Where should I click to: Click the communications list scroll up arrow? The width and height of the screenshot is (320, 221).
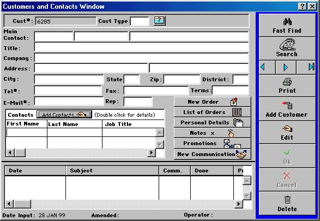(x=247, y=181)
